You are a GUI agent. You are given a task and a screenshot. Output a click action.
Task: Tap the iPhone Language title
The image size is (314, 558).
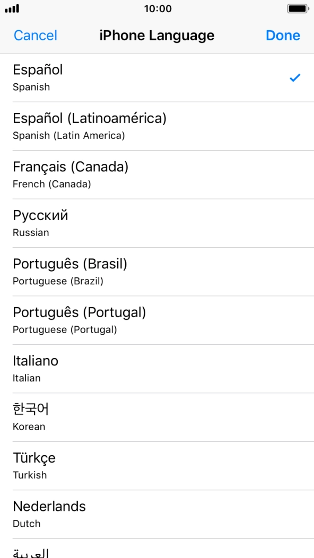pos(157,36)
